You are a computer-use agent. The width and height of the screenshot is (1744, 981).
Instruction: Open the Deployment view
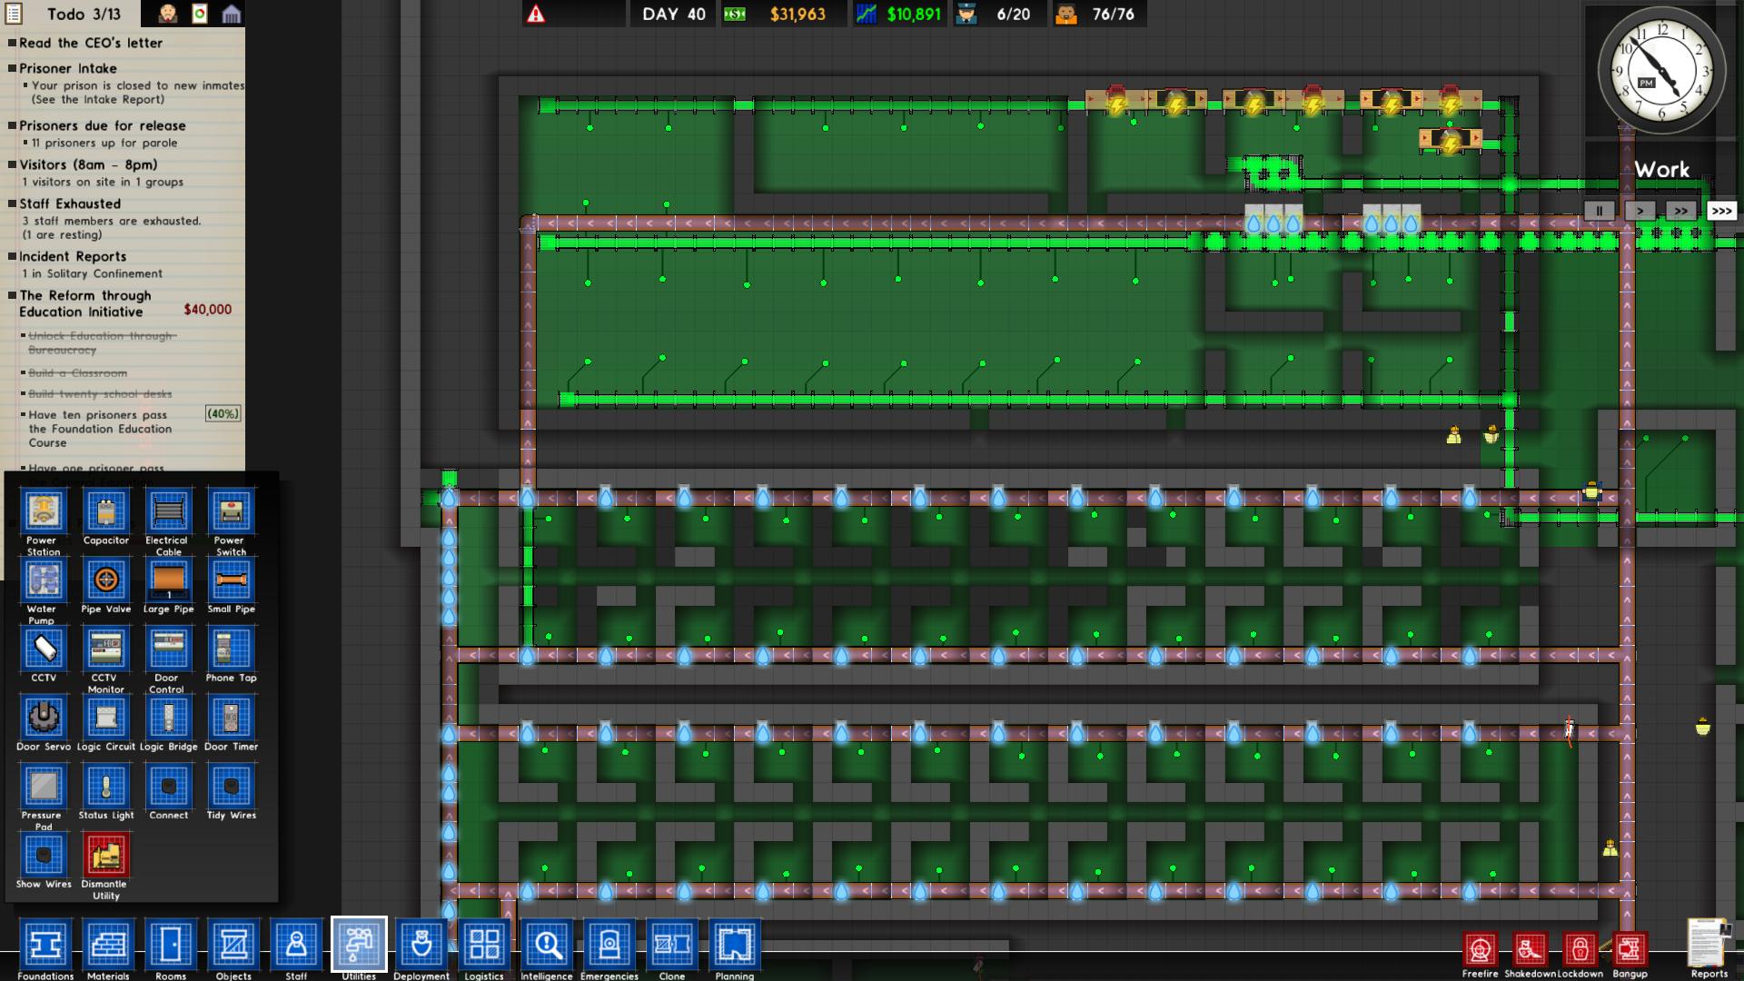(421, 946)
